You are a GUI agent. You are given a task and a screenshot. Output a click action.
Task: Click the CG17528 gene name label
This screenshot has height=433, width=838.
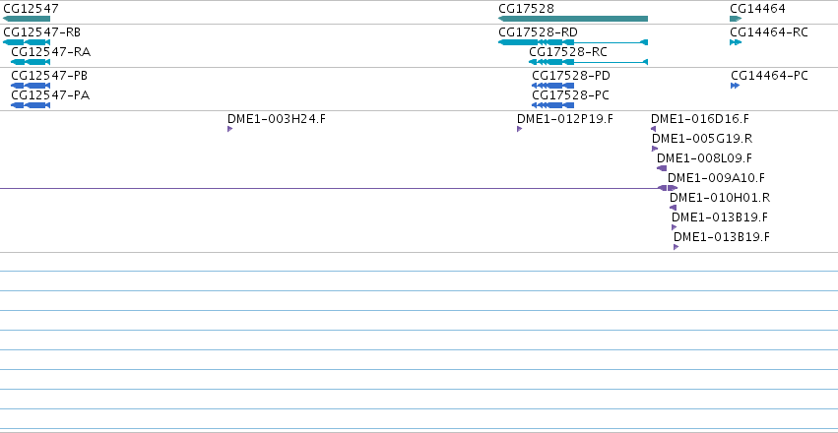[527, 9]
